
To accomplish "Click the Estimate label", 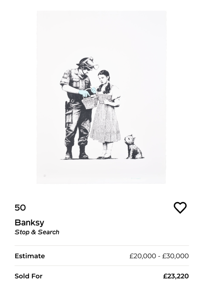I will coord(30,256).
